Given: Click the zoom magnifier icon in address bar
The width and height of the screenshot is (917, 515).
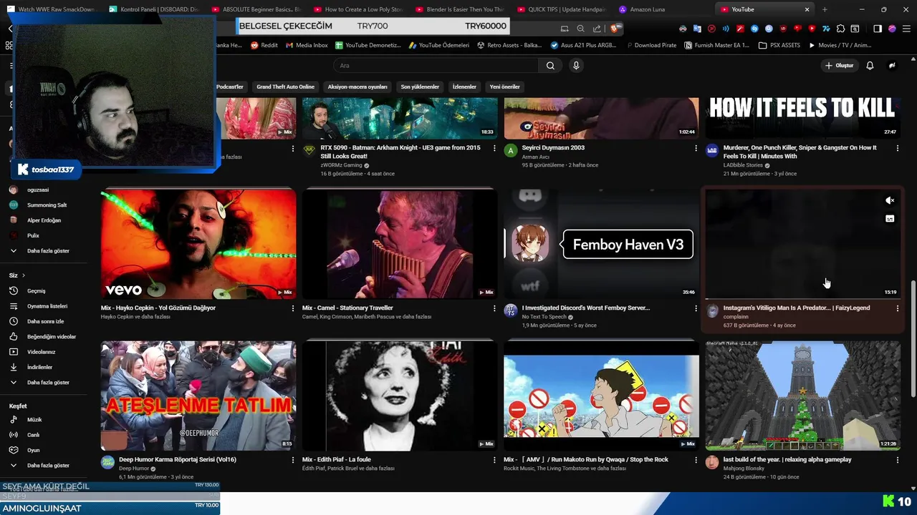Looking at the screenshot, I should (x=580, y=29).
